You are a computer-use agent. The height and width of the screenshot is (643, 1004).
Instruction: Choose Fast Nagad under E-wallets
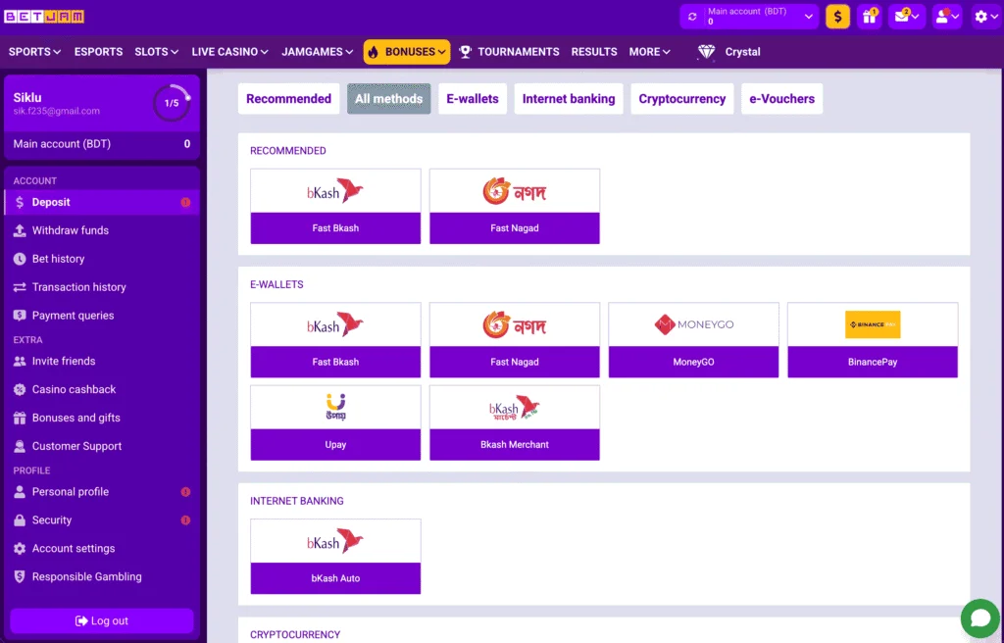coord(515,340)
